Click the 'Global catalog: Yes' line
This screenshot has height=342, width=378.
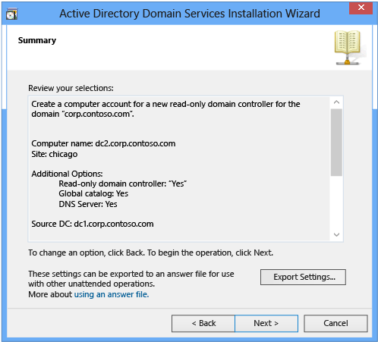(93, 193)
